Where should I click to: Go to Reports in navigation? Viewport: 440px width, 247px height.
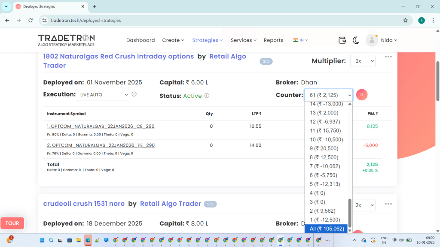[273, 40]
